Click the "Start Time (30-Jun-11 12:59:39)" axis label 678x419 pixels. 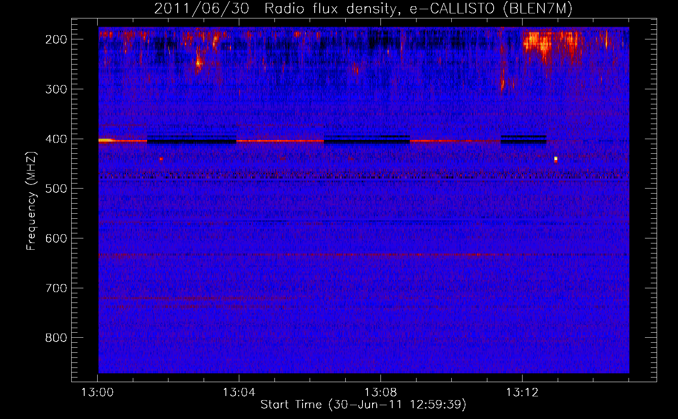363,405
